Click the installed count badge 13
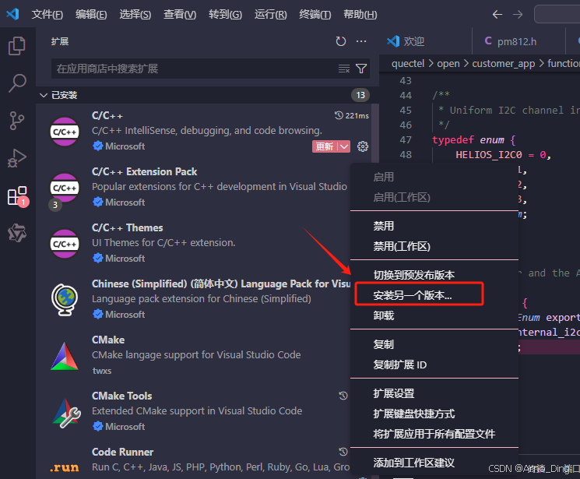Screen dimensions: 580x479 coord(360,95)
